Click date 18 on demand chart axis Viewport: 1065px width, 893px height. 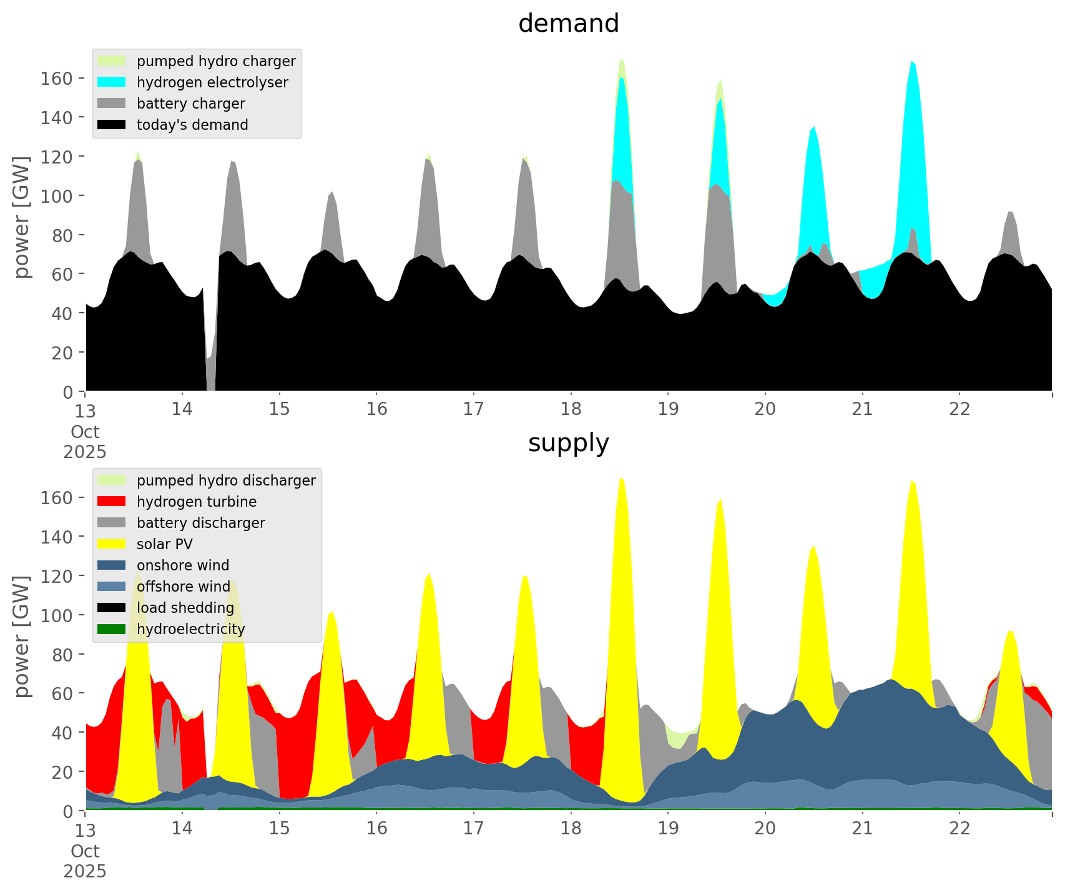571,409
